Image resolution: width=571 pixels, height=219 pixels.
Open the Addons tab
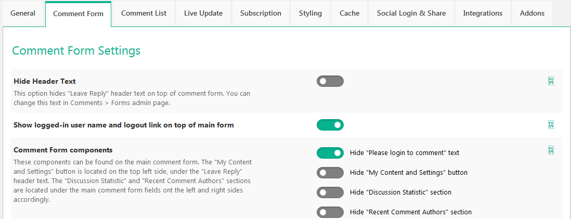click(x=532, y=13)
